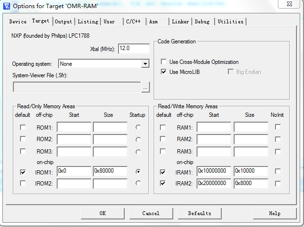This screenshot has height=227, width=304.
Task: Click the IRAM1 Size field showing 0x10000
Action: coord(251,171)
